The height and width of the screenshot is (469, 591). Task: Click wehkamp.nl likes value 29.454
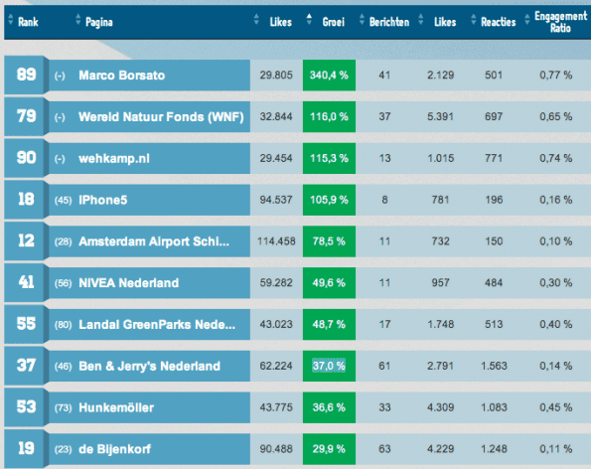[x=276, y=158]
